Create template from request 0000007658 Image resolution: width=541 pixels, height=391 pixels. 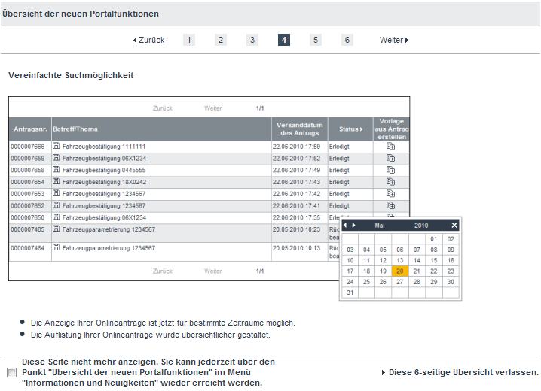390,170
